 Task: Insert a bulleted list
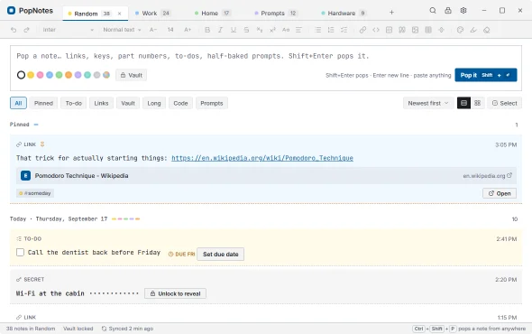[x=318, y=30]
